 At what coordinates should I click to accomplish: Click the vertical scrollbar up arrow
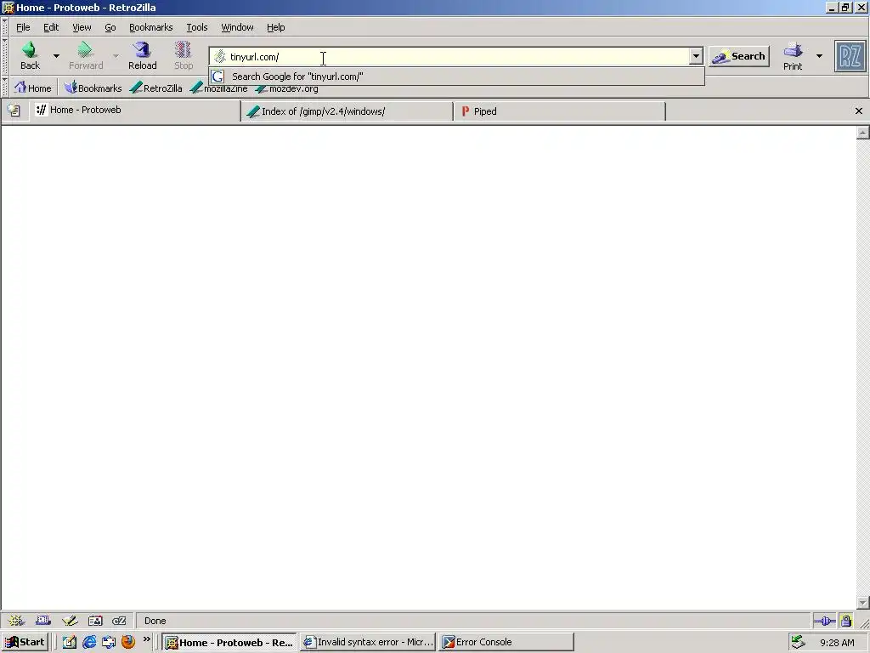coord(862,132)
